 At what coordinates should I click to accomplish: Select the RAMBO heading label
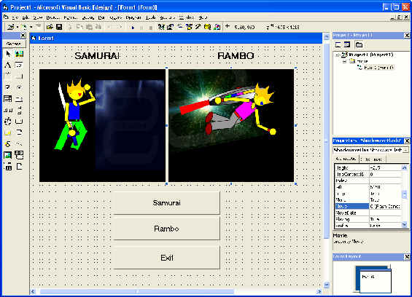pos(236,55)
